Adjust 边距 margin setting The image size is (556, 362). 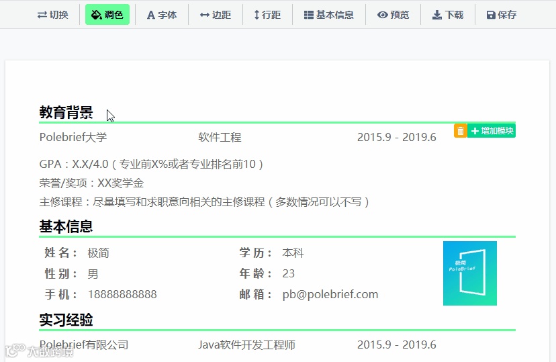pos(216,15)
